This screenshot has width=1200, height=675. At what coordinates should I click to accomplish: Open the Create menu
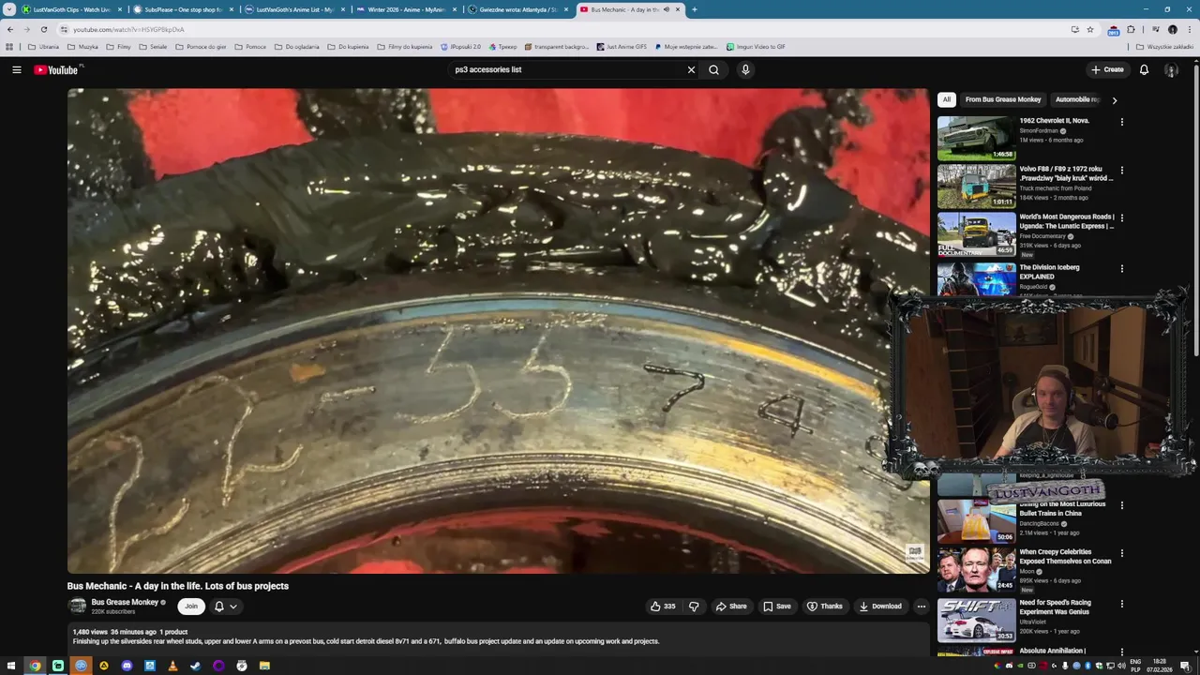1107,69
